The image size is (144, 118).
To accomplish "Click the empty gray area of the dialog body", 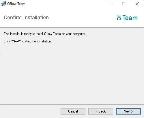I will [x=72, y=73].
